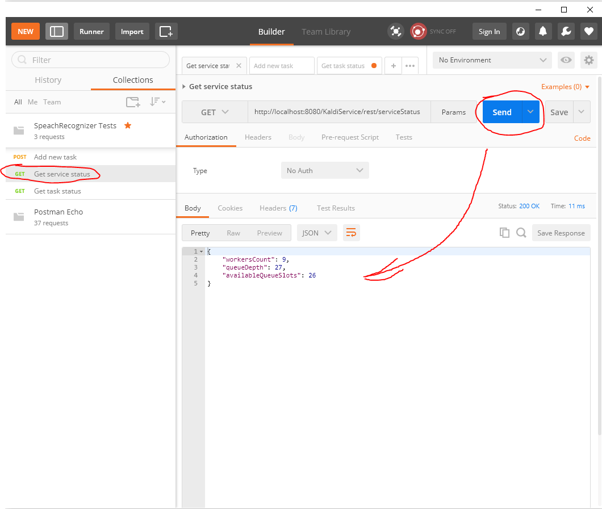Open notifications bell icon
The height and width of the screenshot is (509, 602).
(x=543, y=31)
